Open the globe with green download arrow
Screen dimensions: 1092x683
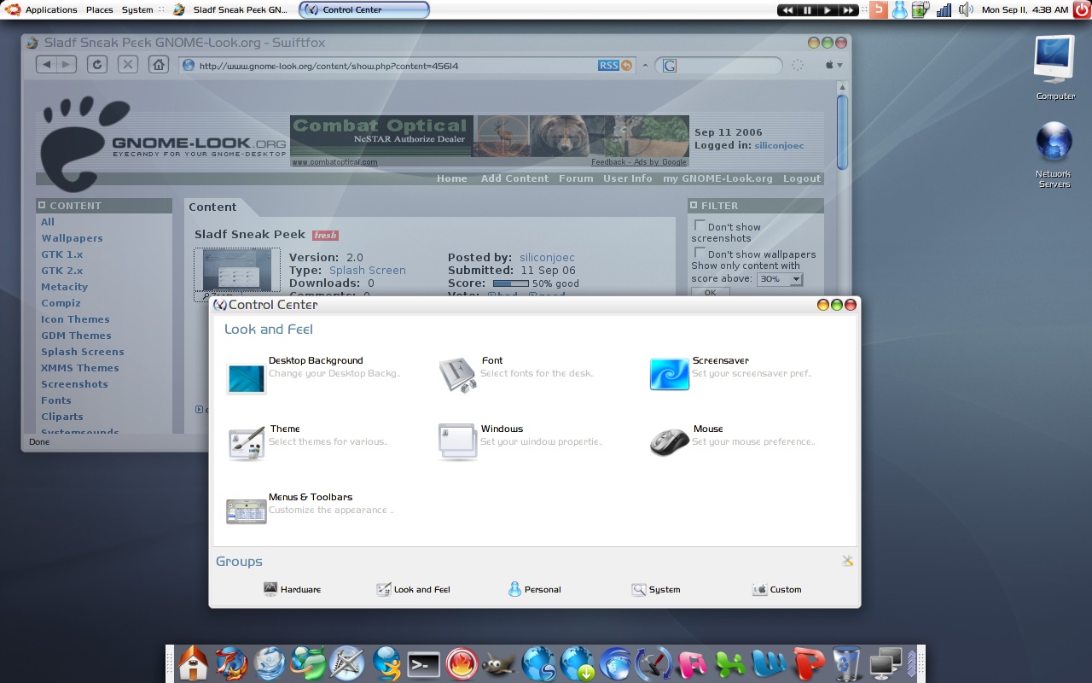click(577, 664)
